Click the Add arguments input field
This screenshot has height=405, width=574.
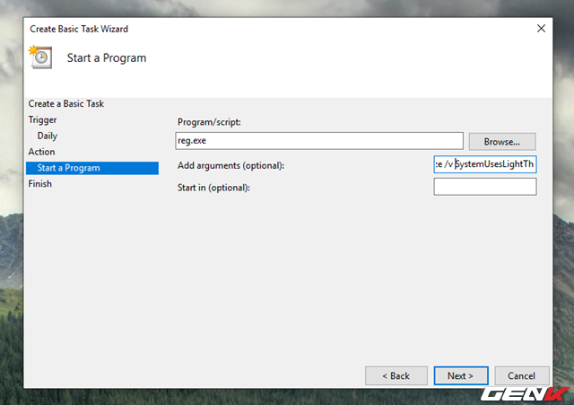pos(485,164)
